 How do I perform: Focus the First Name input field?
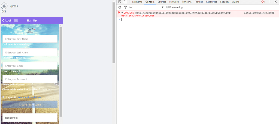[30, 39]
